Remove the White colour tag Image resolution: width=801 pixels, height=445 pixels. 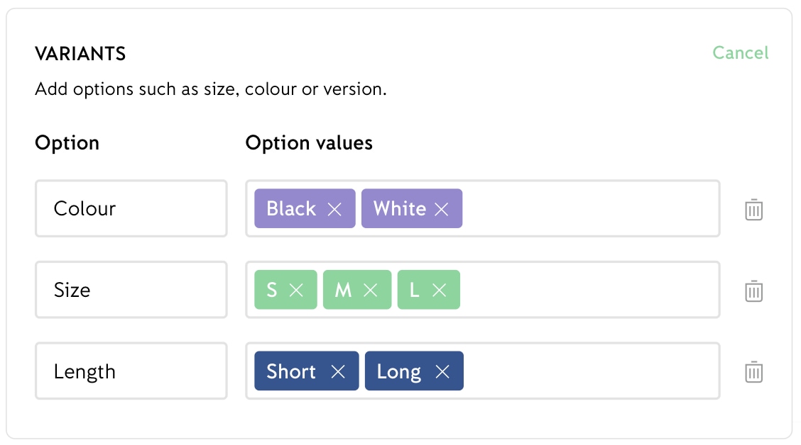pyautogui.click(x=442, y=209)
